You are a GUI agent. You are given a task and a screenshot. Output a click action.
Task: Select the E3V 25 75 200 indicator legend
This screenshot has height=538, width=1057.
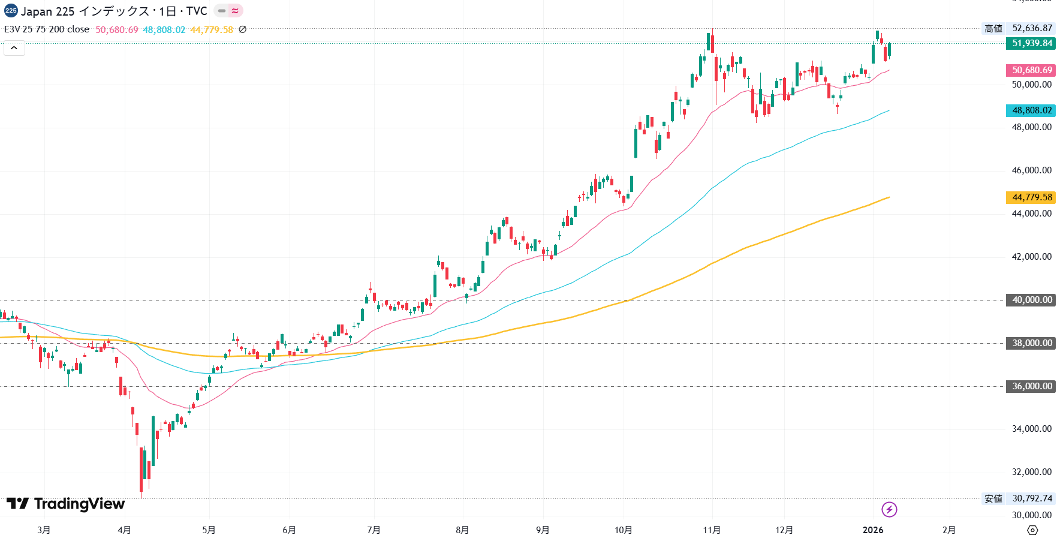tap(47, 29)
